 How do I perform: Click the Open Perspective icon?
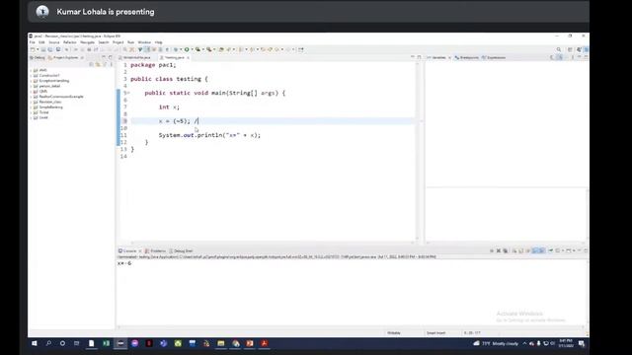570,49
